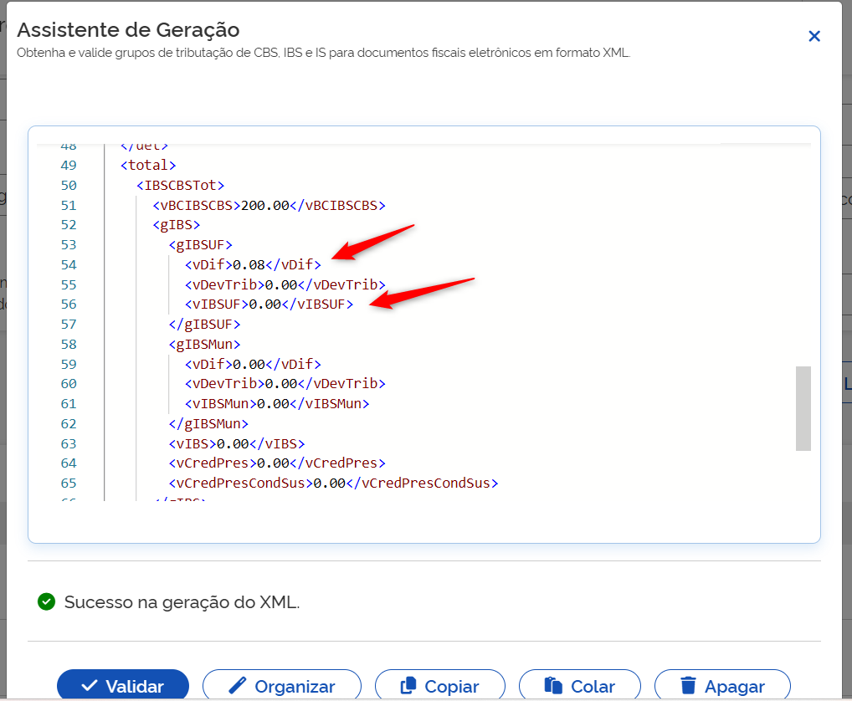The height and width of the screenshot is (701, 852).
Task: Click line number 49 in the editor
Action: [x=69, y=165]
